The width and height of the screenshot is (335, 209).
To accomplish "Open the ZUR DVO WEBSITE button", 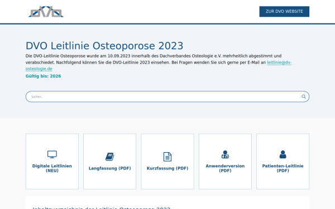I will (x=284, y=12).
